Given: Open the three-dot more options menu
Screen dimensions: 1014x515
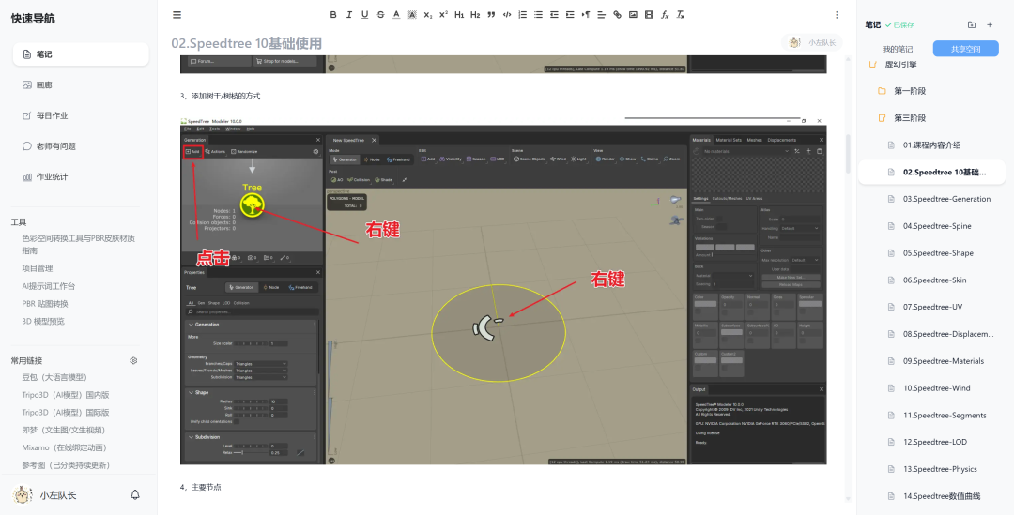Looking at the screenshot, I should [x=837, y=15].
